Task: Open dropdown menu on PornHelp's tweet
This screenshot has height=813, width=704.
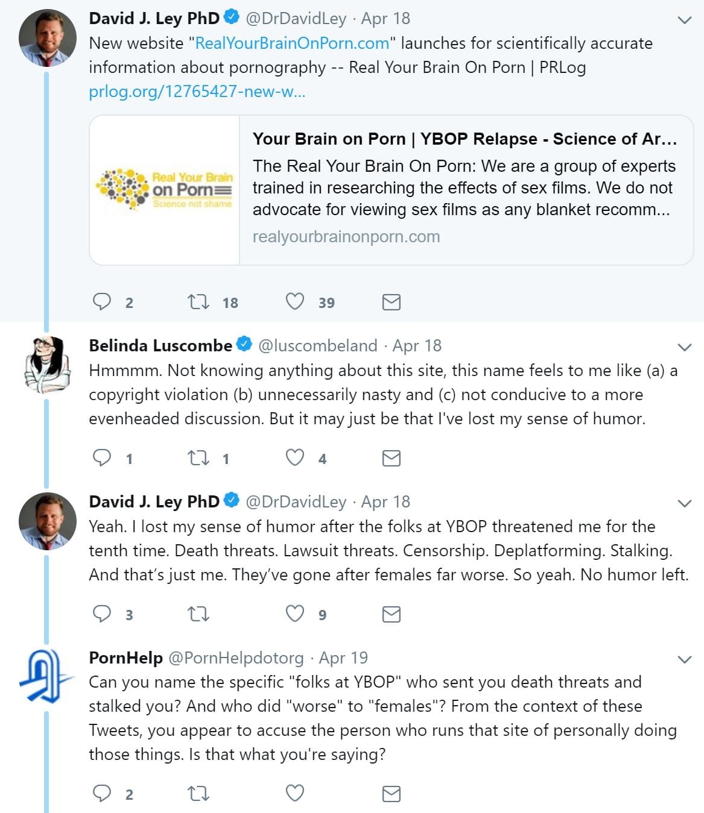Action: [x=684, y=659]
